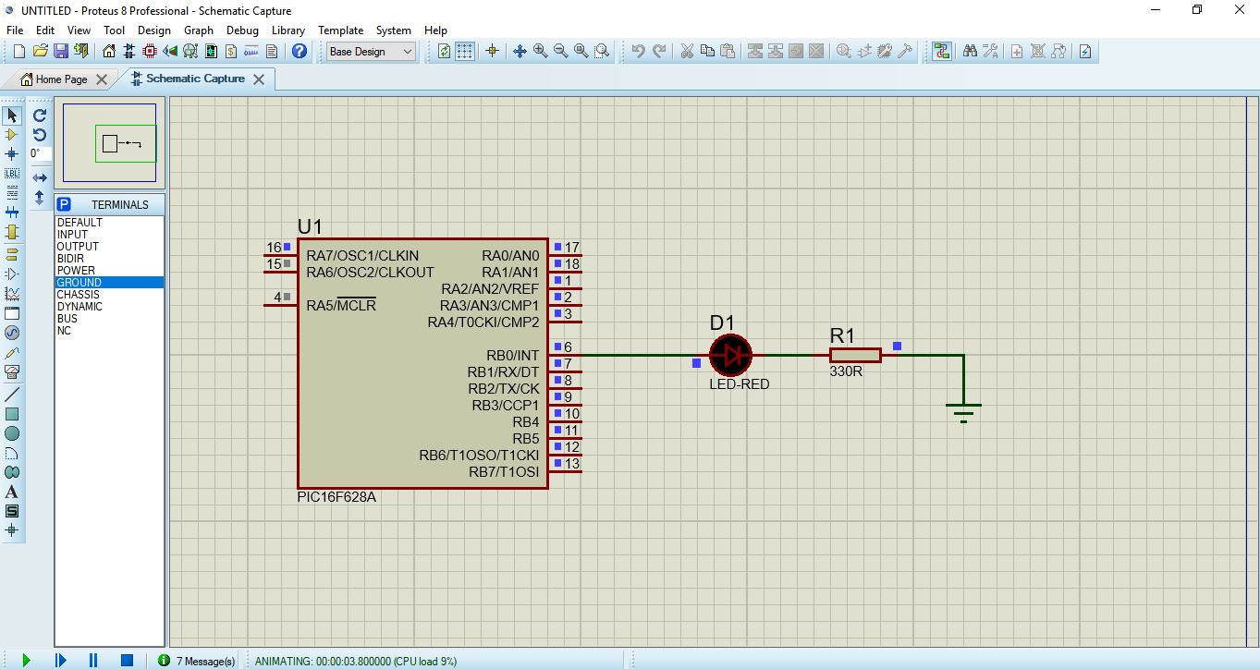Click the Rotate Clockwise icon
Screen dimensions: 1260x669
click(40, 116)
